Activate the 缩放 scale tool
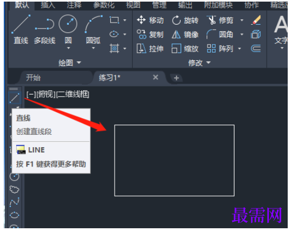The width and height of the screenshot is (292, 232). tap(185, 49)
